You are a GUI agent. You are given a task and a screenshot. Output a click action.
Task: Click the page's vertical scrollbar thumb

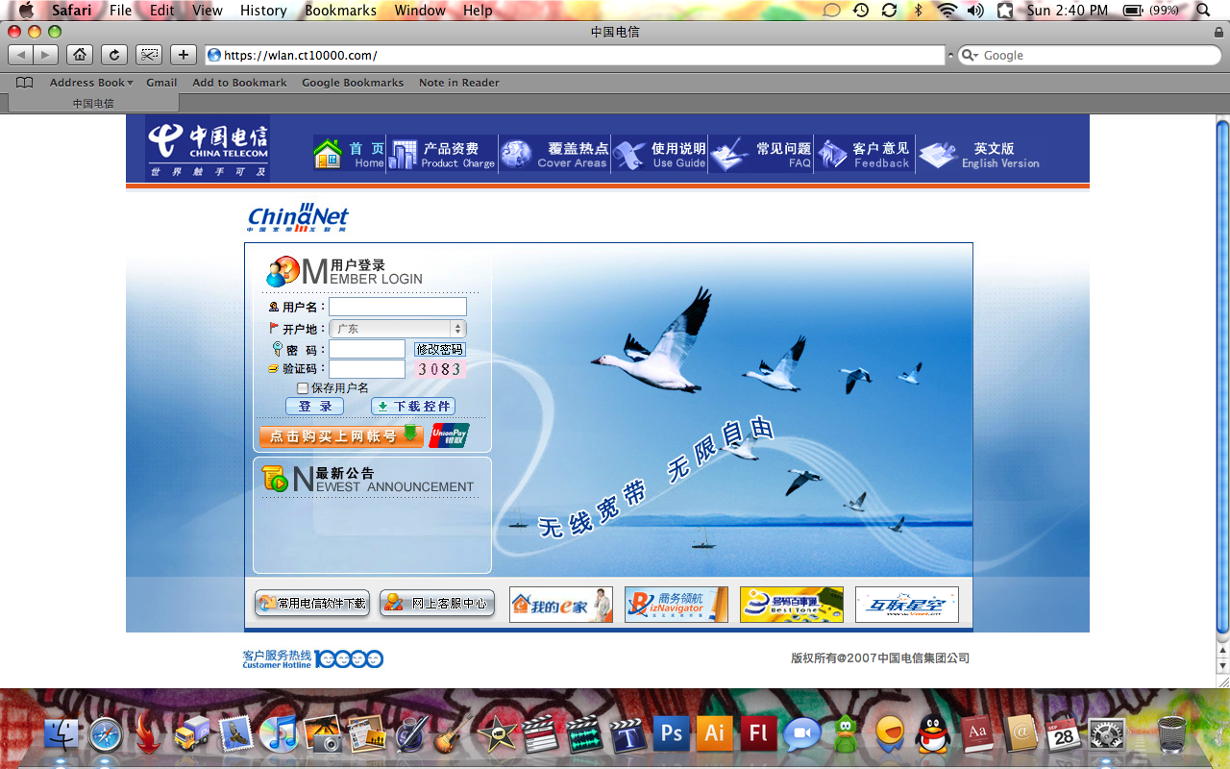(1222, 377)
